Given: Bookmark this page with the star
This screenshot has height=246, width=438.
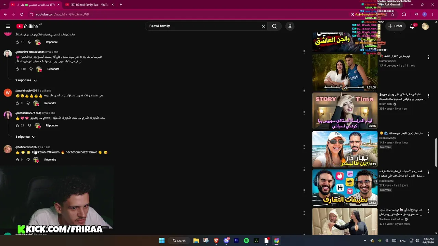Looking at the screenshot, I should [x=392, y=14].
